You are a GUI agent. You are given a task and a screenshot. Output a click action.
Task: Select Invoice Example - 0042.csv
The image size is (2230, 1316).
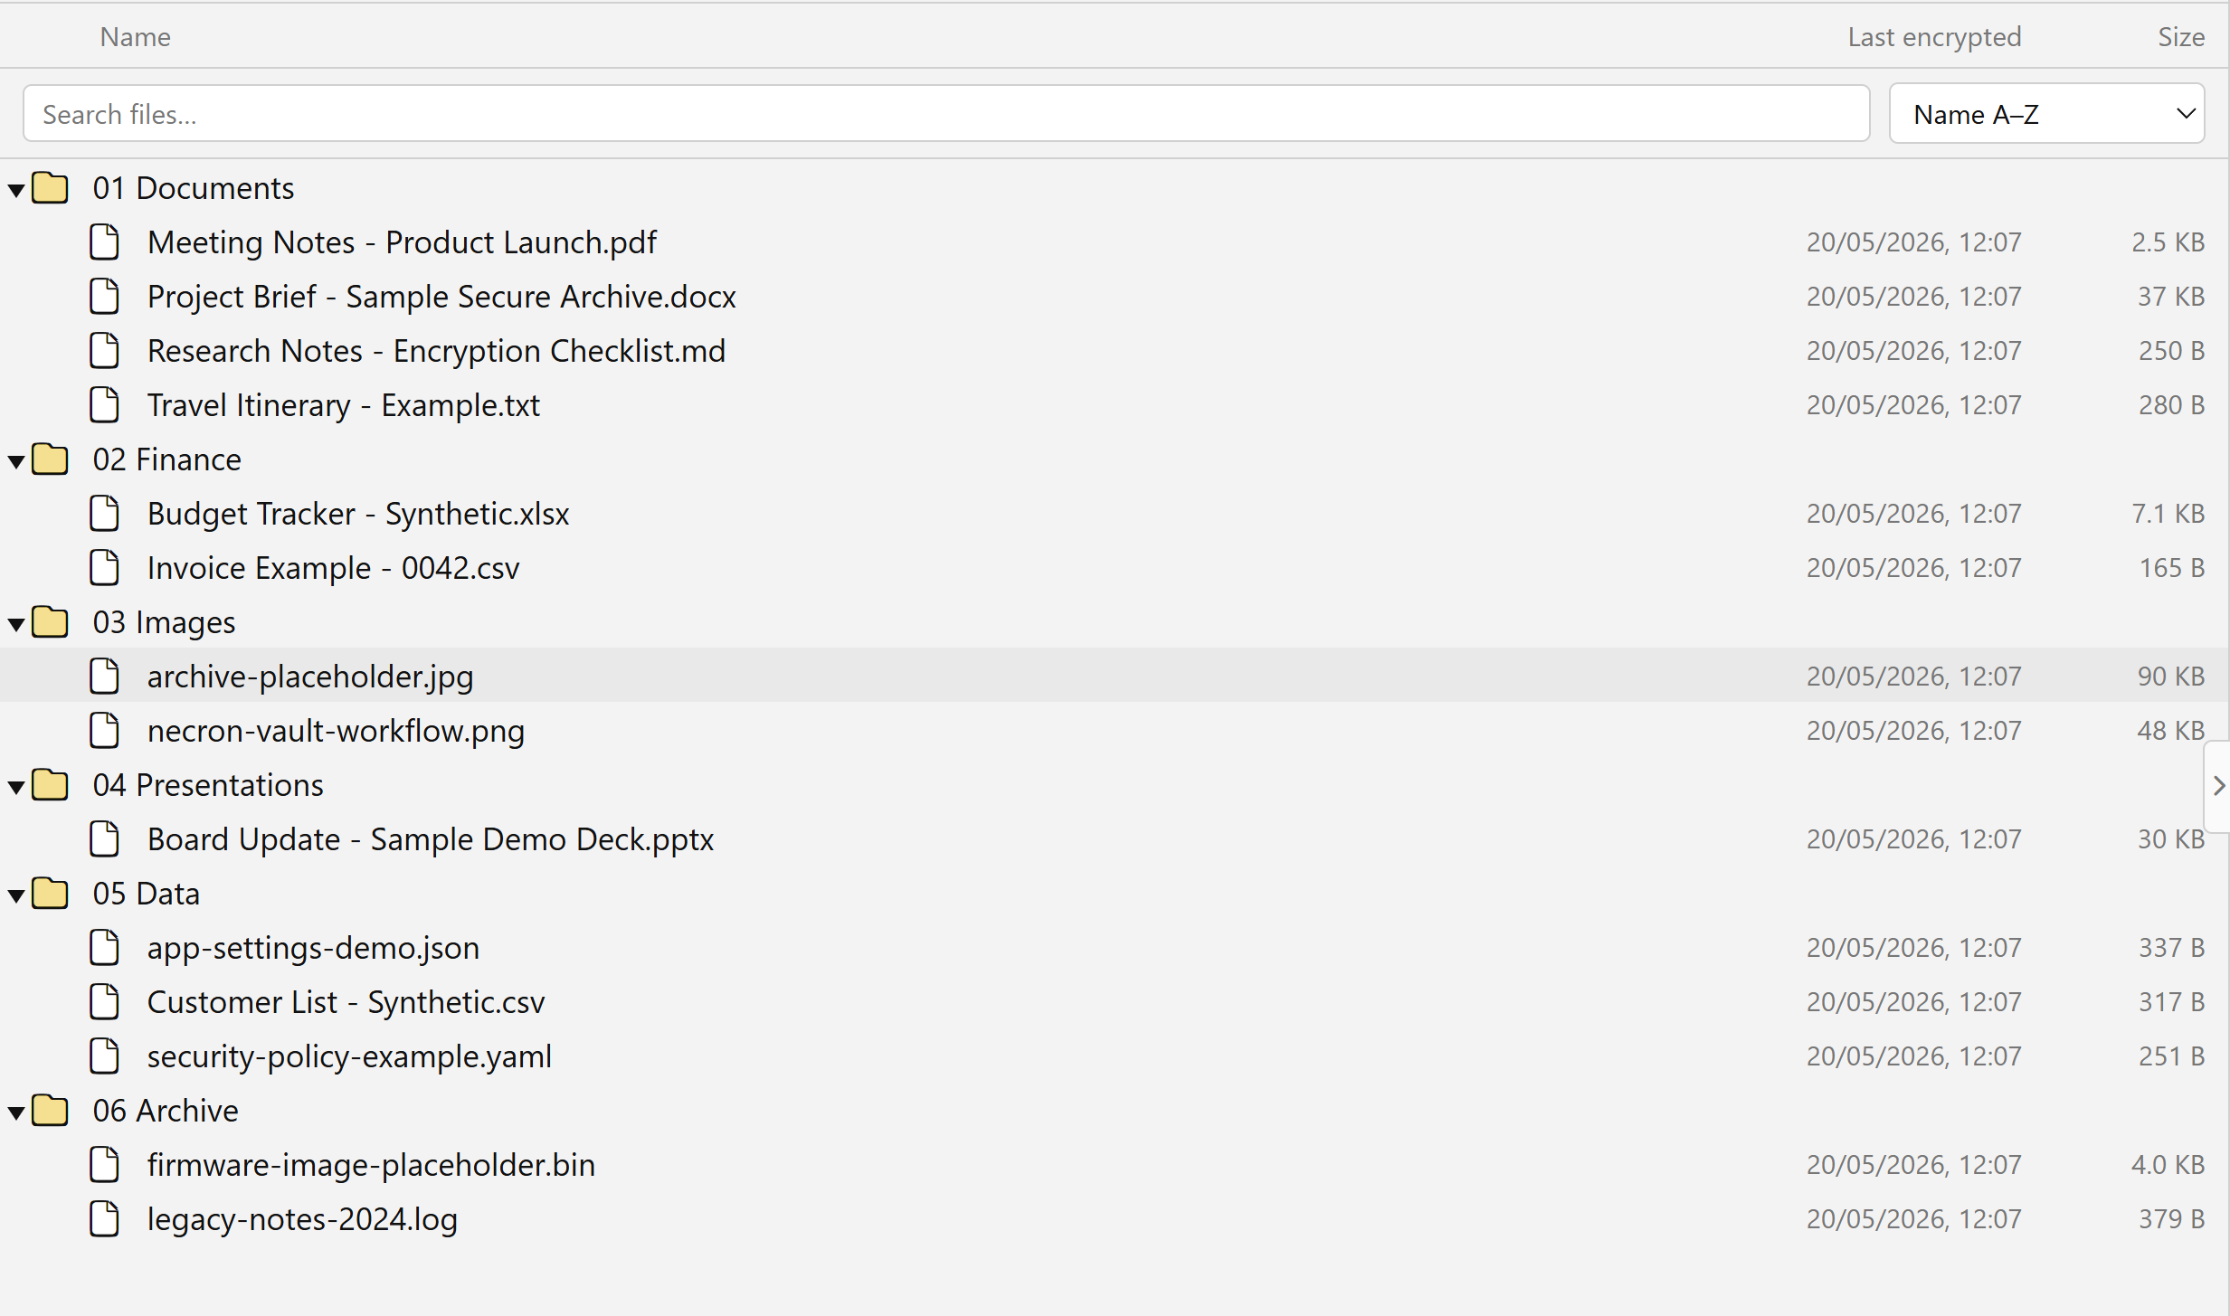[333, 568]
